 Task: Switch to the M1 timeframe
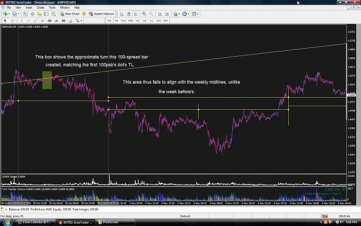109,21
